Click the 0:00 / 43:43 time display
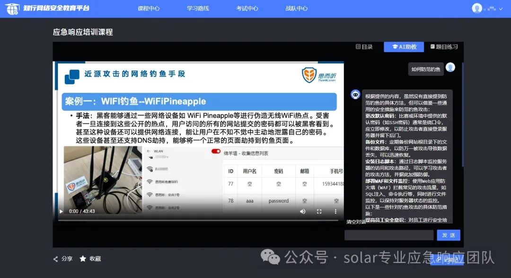 point(82,211)
